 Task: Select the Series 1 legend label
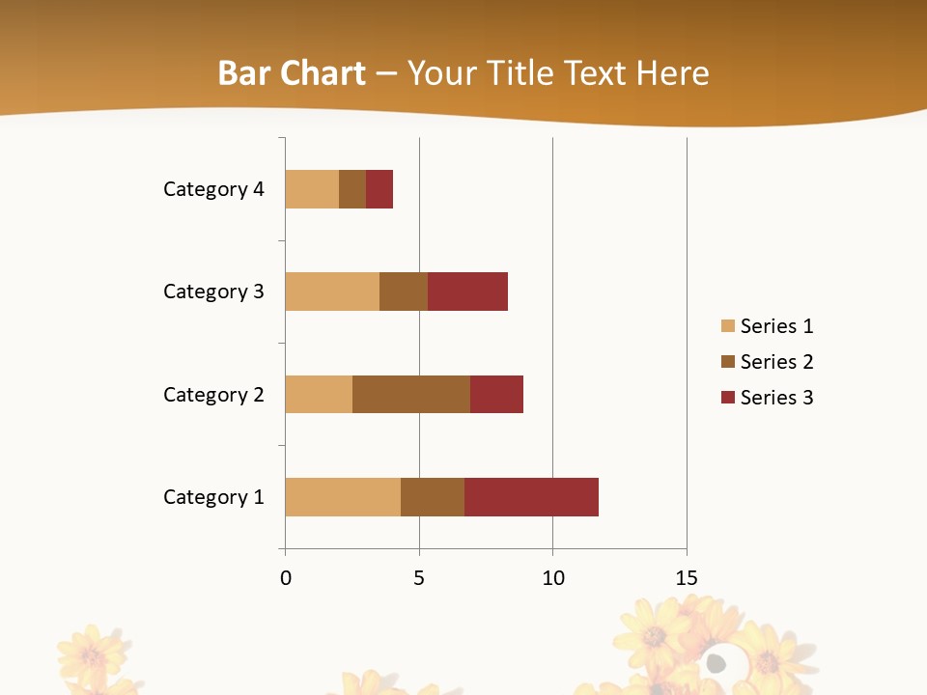pos(776,326)
